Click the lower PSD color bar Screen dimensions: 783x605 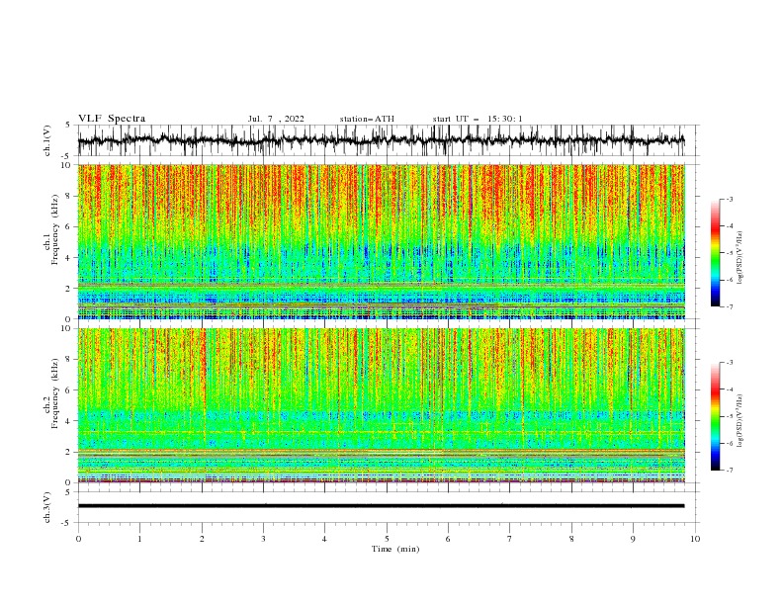tap(715, 416)
